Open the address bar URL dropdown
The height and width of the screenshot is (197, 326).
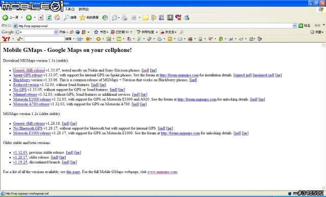click(294, 26)
